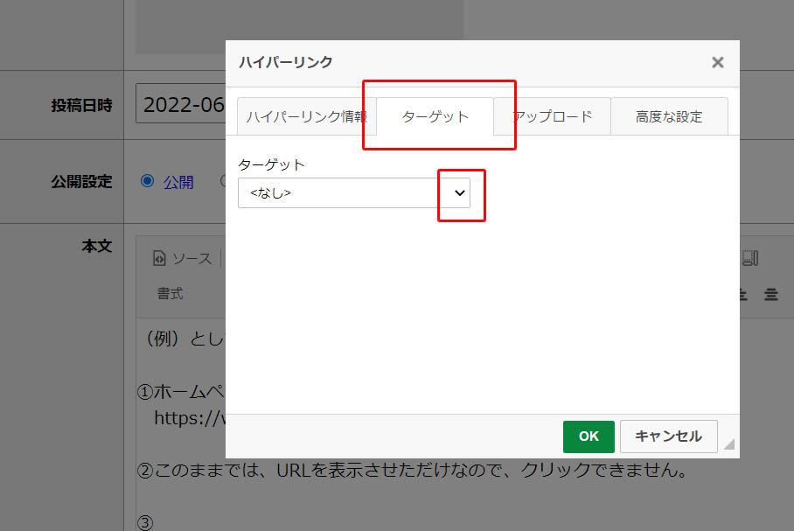Open the アップロード tab

[553, 116]
